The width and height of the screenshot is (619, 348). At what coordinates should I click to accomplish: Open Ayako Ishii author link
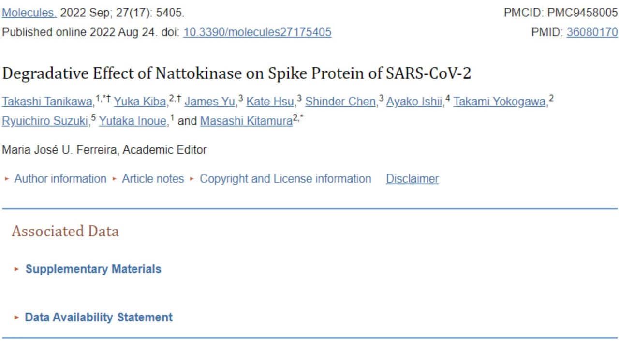414,101
